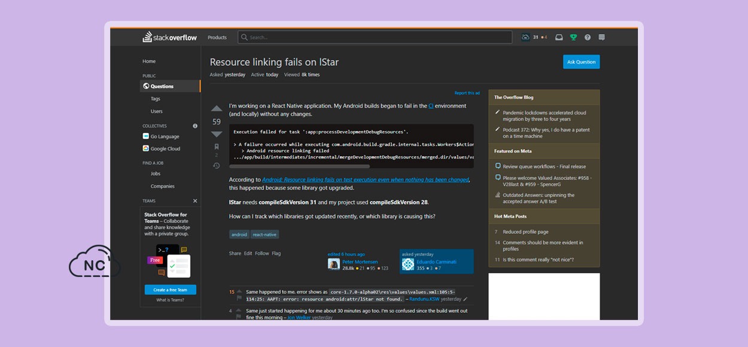Open the 'Podcast 372' blog post
The height and width of the screenshot is (347, 748).
coord(546,132)
